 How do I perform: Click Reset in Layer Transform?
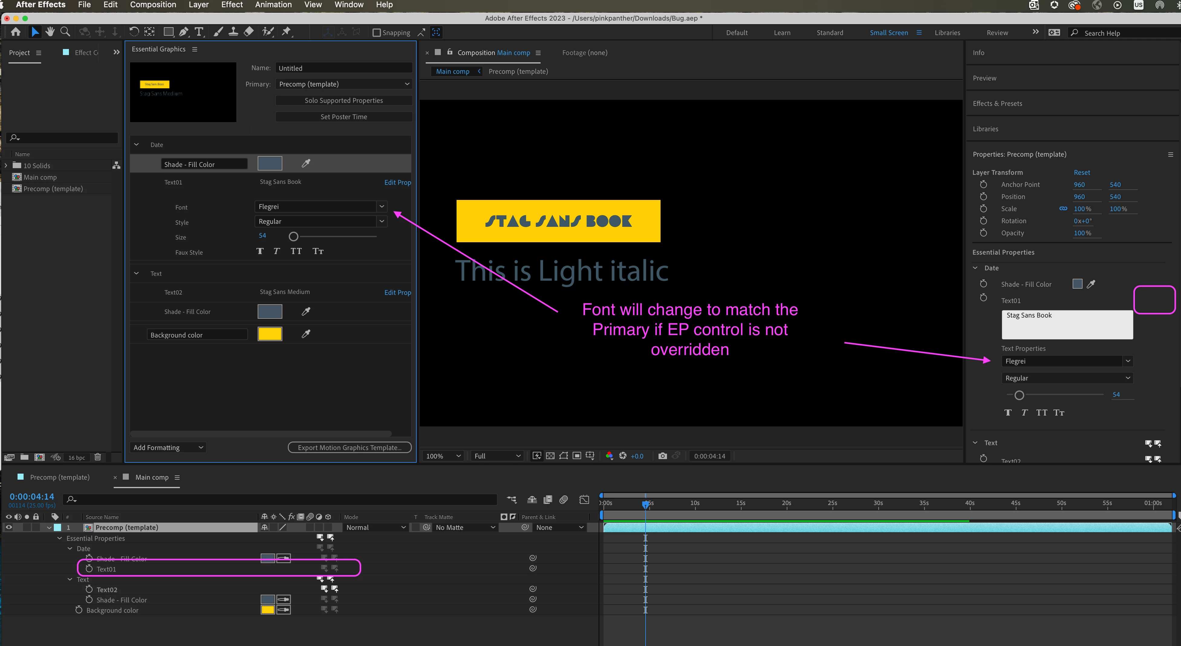1082,172
